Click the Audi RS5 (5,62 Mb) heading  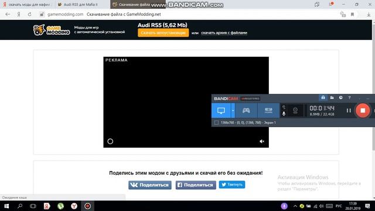162,25
